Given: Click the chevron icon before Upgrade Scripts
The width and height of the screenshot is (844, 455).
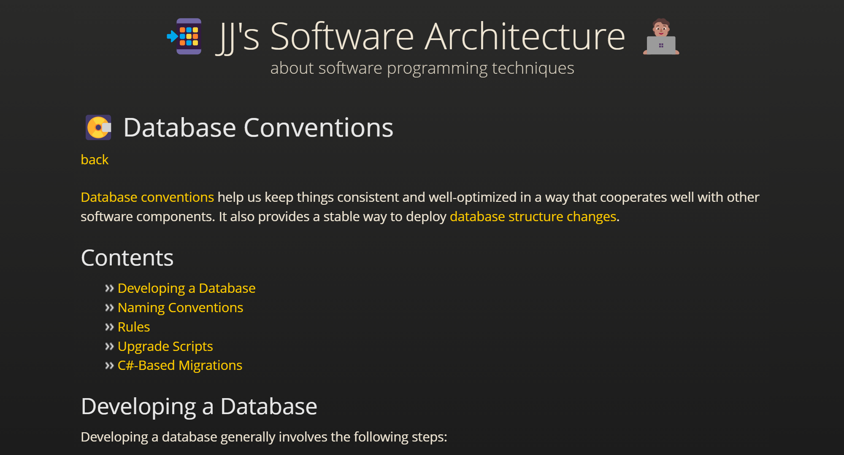Looking at the screenshot, I should [x=109, y=346].
